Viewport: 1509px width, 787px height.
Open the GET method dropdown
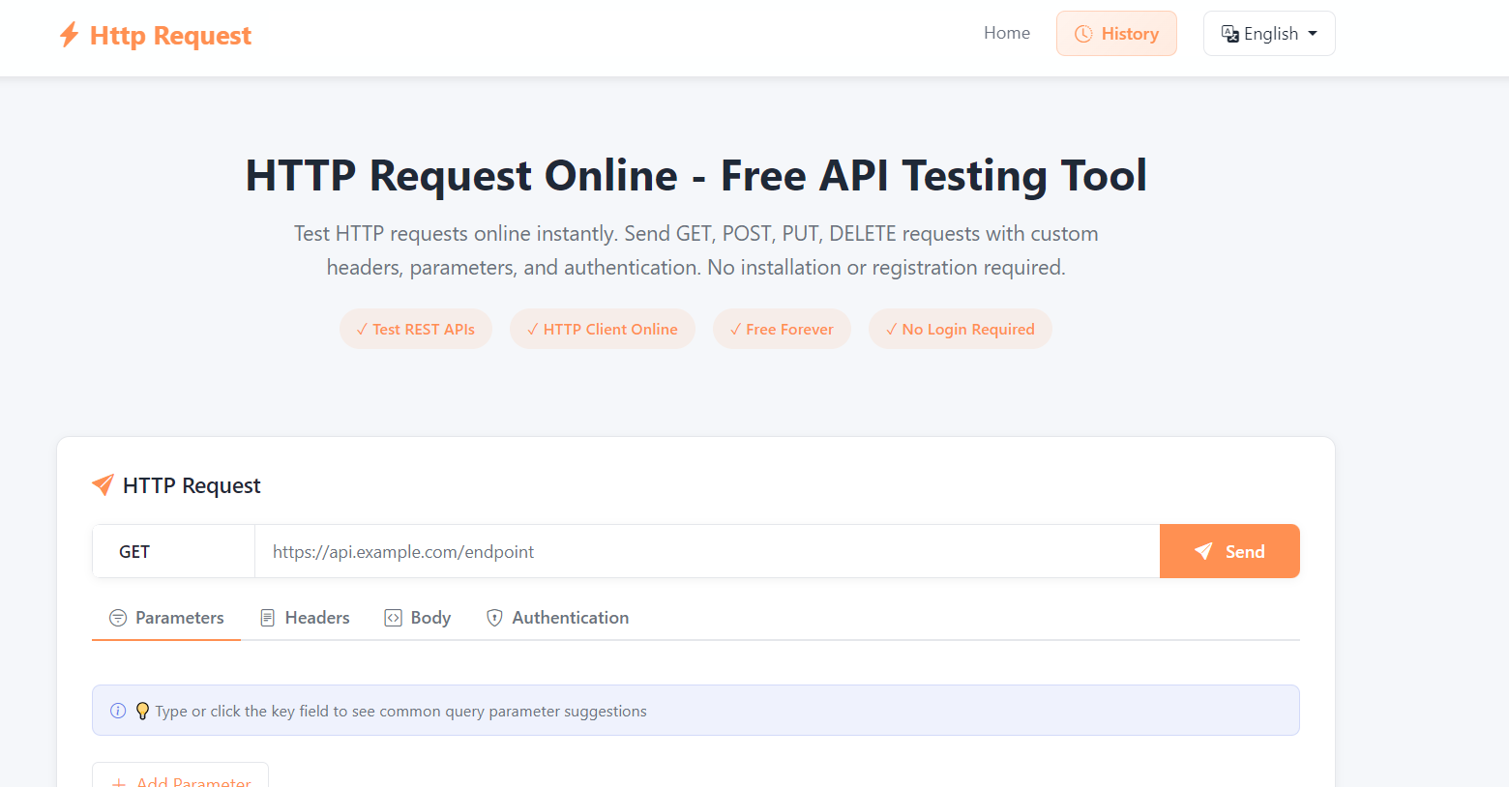coord(173,551)
